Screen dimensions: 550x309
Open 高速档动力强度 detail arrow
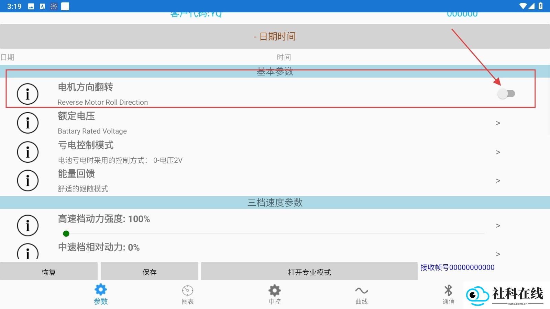coord(498,226)
